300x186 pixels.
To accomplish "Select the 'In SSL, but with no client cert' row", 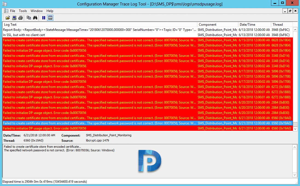I will coord(147,35).
